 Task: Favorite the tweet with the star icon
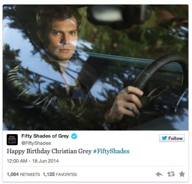(x=182, y=174)
